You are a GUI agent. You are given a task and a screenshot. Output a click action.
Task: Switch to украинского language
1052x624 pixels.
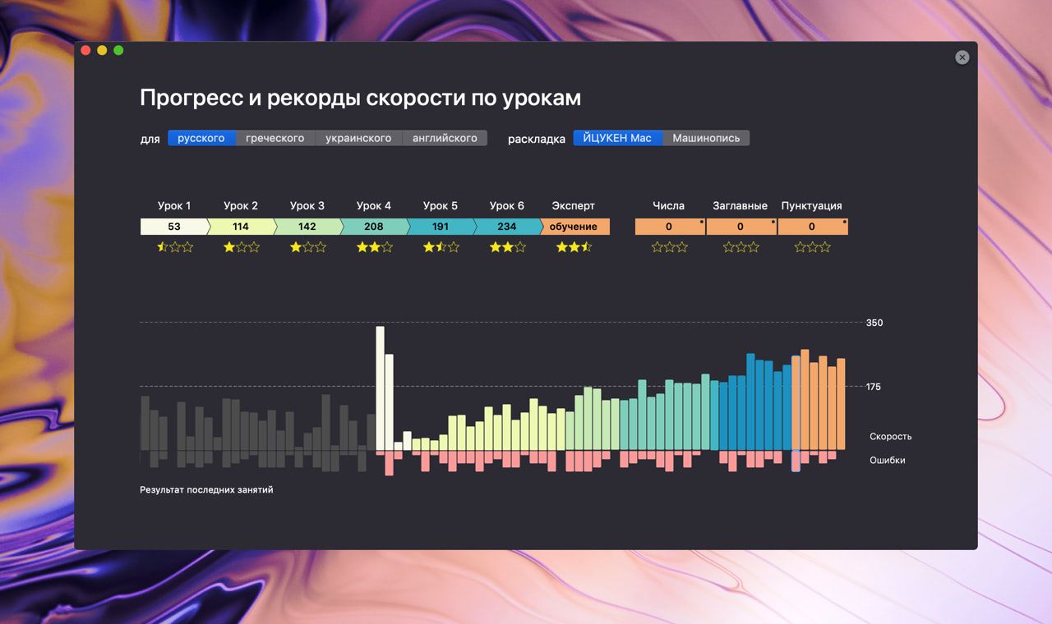(x=358, y=138)
